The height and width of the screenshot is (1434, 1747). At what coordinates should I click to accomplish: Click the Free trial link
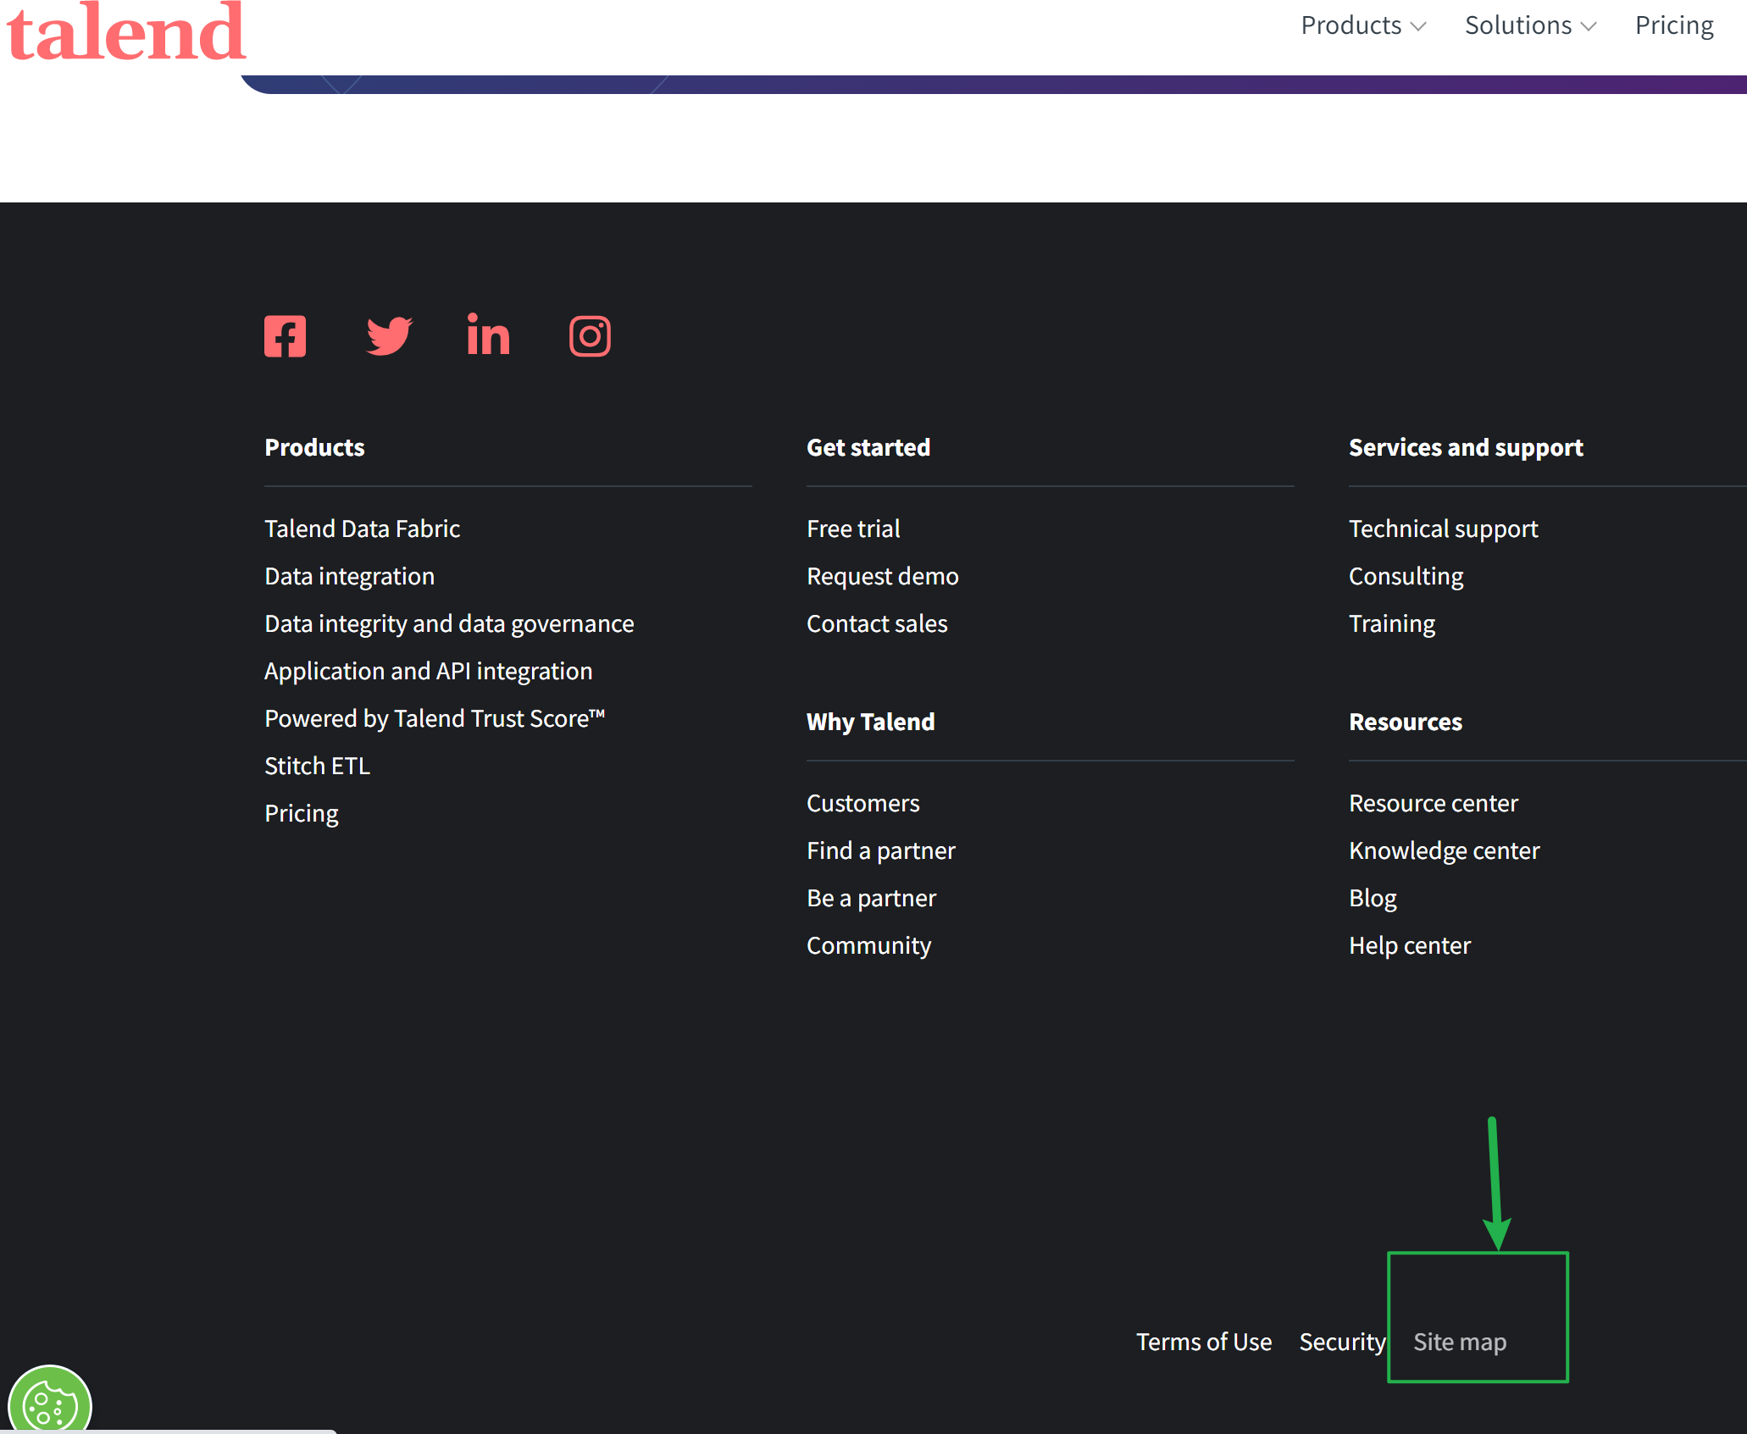[852, 529]
